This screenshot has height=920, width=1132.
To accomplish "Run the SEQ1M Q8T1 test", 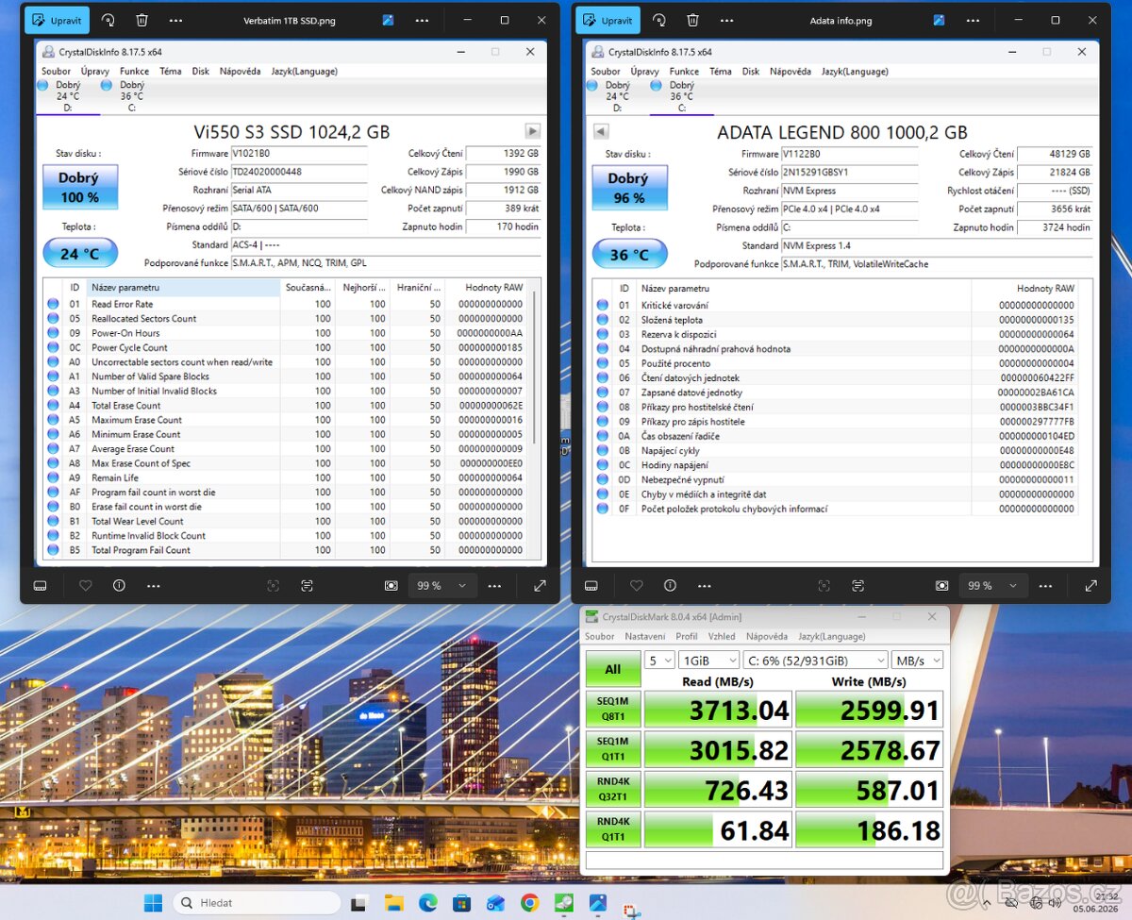I will tap(612, 709).
